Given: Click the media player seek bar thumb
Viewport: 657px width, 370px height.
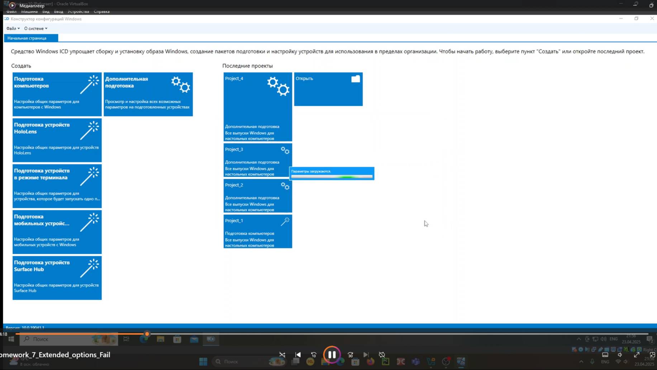Looking at the screenshot, I should coord(147,334).
